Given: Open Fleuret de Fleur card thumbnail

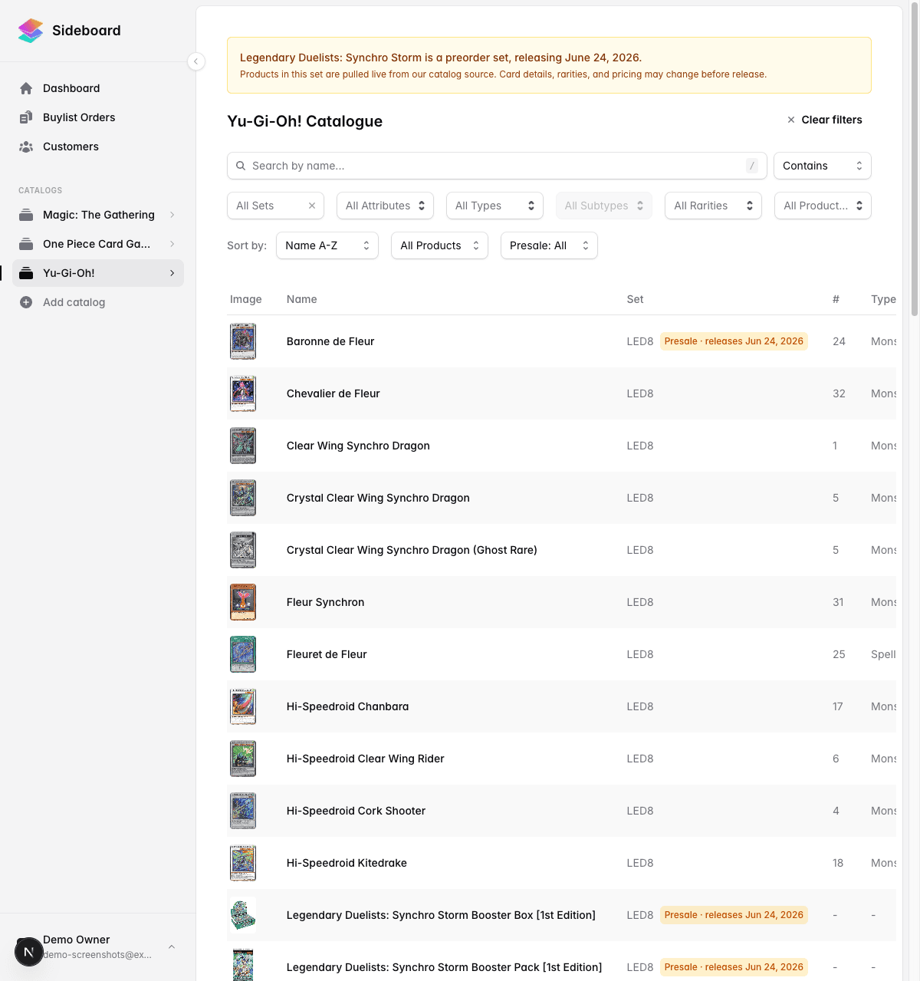Looking at the screenshot, I should pos(243,654).
